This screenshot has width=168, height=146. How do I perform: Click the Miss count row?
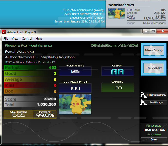30,85
